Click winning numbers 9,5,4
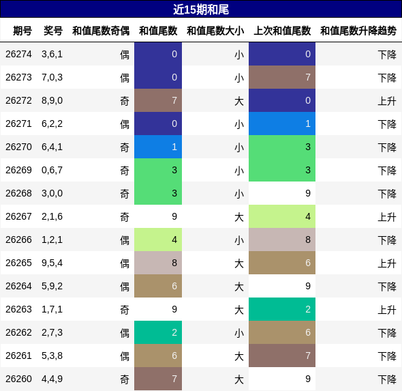Screen dimensions: 402x391 (52, 263)
